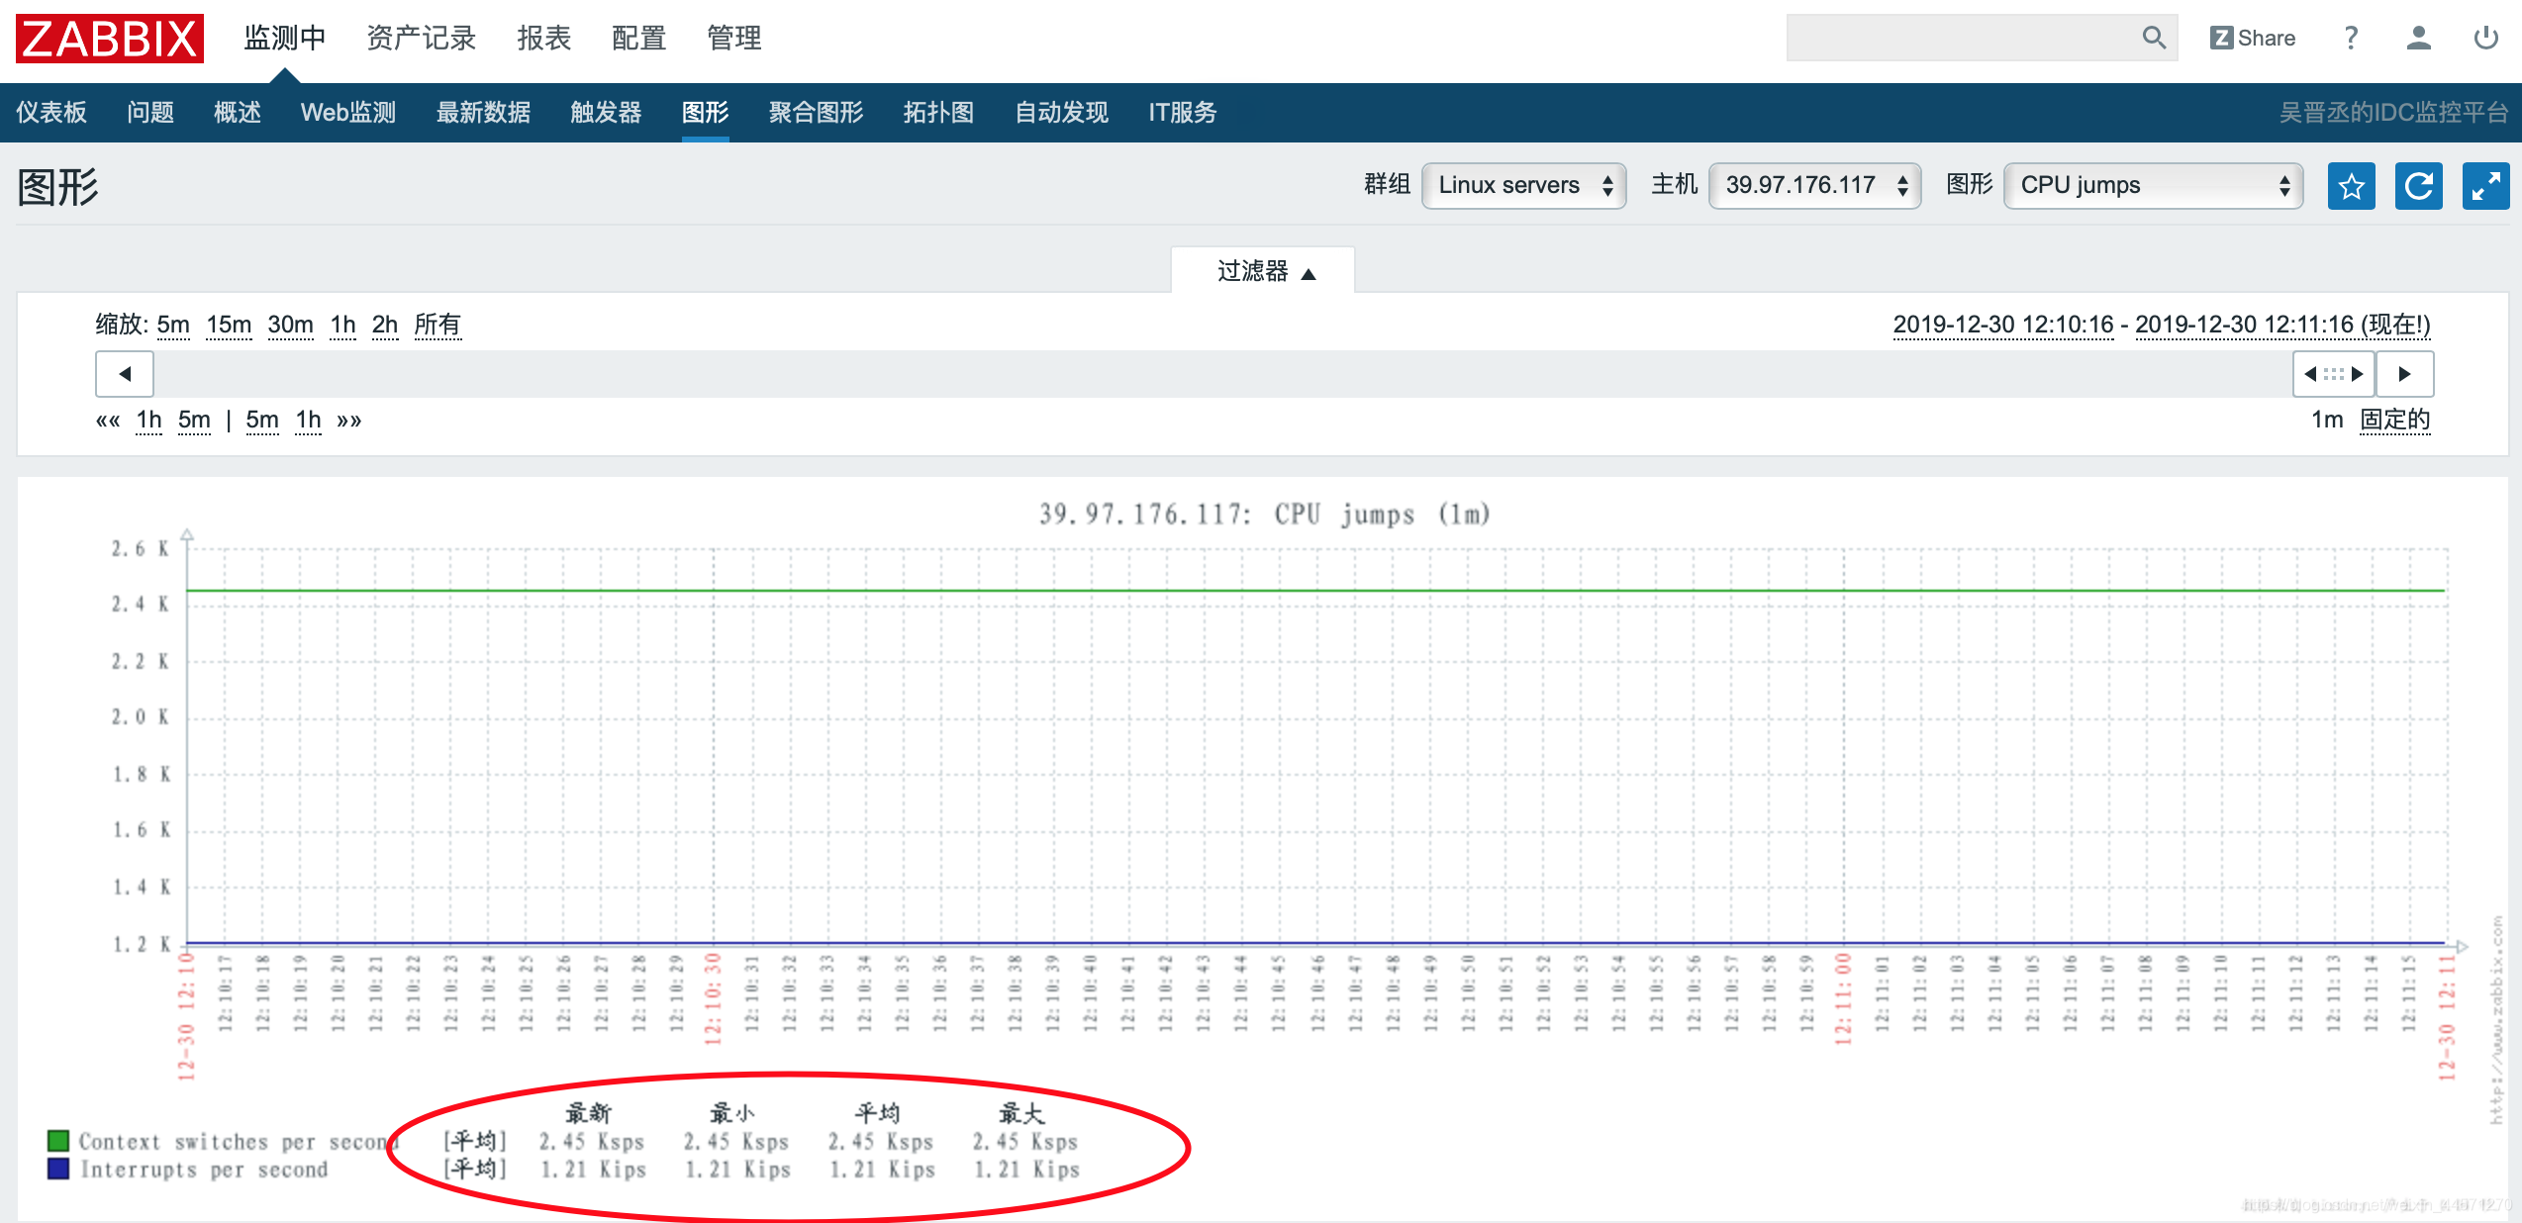Viewport: 2522px width, 1223px height.
Task: Go to the 自动发现 submenu tab
Action: coord(1062,113)
